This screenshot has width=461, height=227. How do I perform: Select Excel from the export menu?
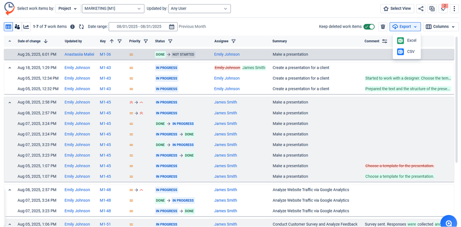click(407, 41)
